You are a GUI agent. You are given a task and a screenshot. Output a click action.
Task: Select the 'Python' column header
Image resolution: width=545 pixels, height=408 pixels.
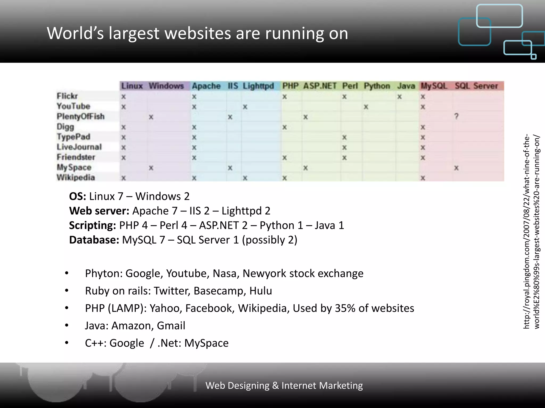coord(377,86)
